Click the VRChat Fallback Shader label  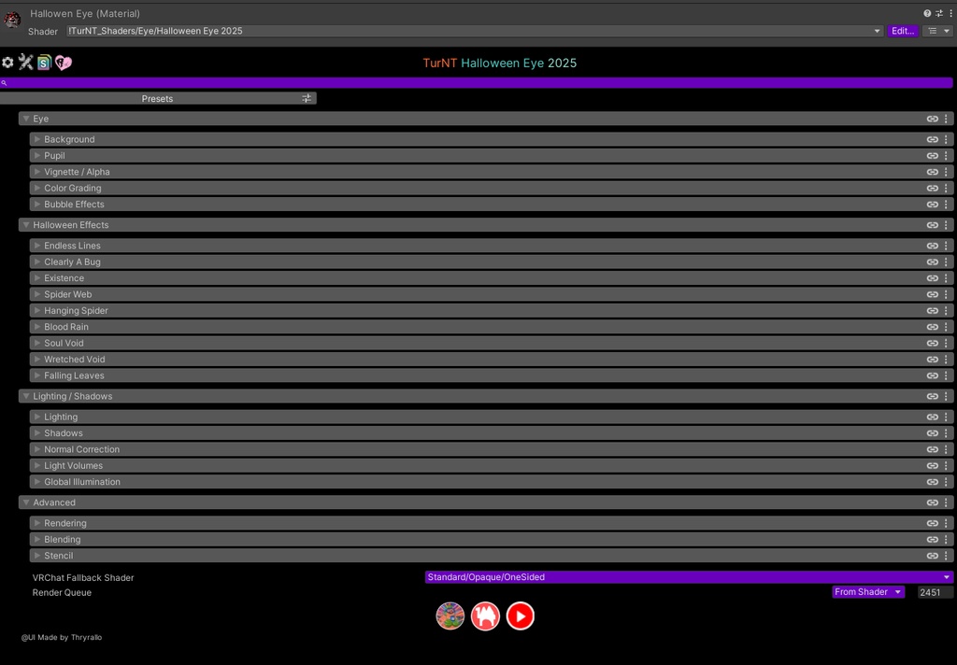point(83,578)
